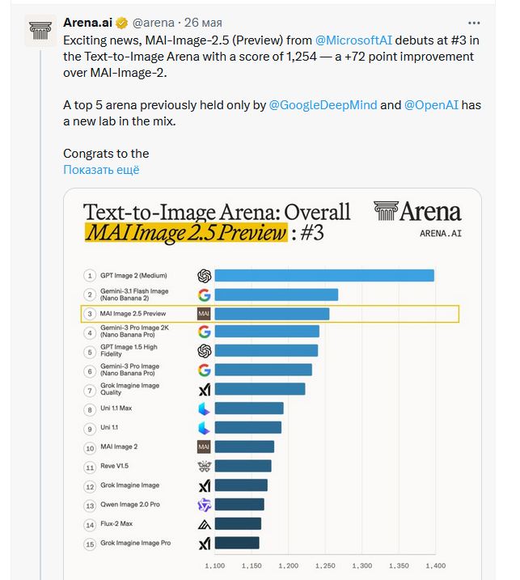Image resolution: width=520 pixels, height=580 pixels.
Task: Open the chart image title Text-to-Image Arena: Overall
Action: pyautogui.click(x=217, y=212)
